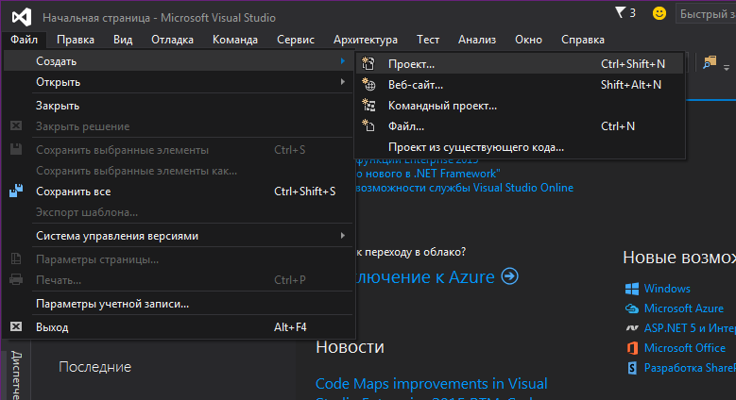The width and height of the screenshot is (736, 400).
Task: Choose Закрыть from the Файл menu
Action: tap(58, 106)
